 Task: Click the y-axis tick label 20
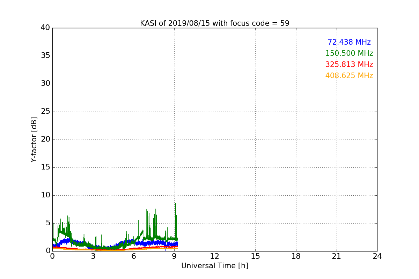(x=45, y=139)
